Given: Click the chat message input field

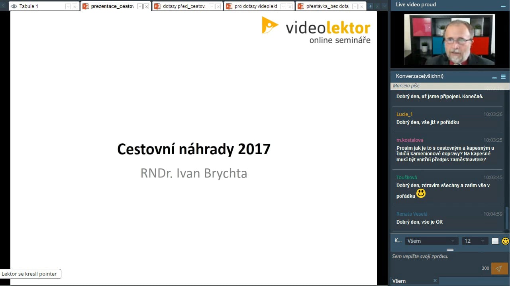Looking at the screenshot, I should click(440, 257).
